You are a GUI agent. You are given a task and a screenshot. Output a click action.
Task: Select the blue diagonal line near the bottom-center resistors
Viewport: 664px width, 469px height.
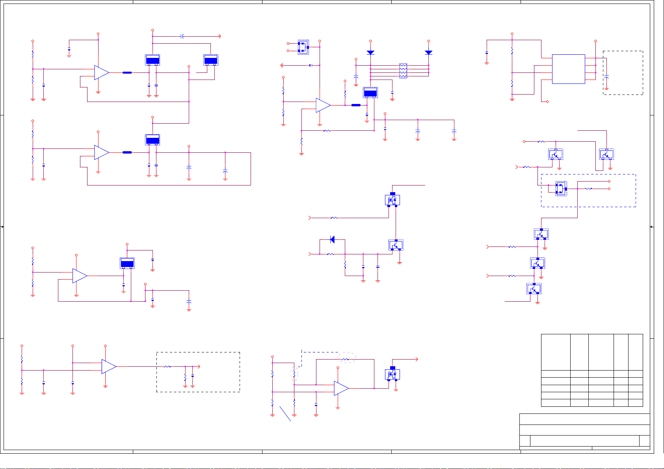click(285, 413)
